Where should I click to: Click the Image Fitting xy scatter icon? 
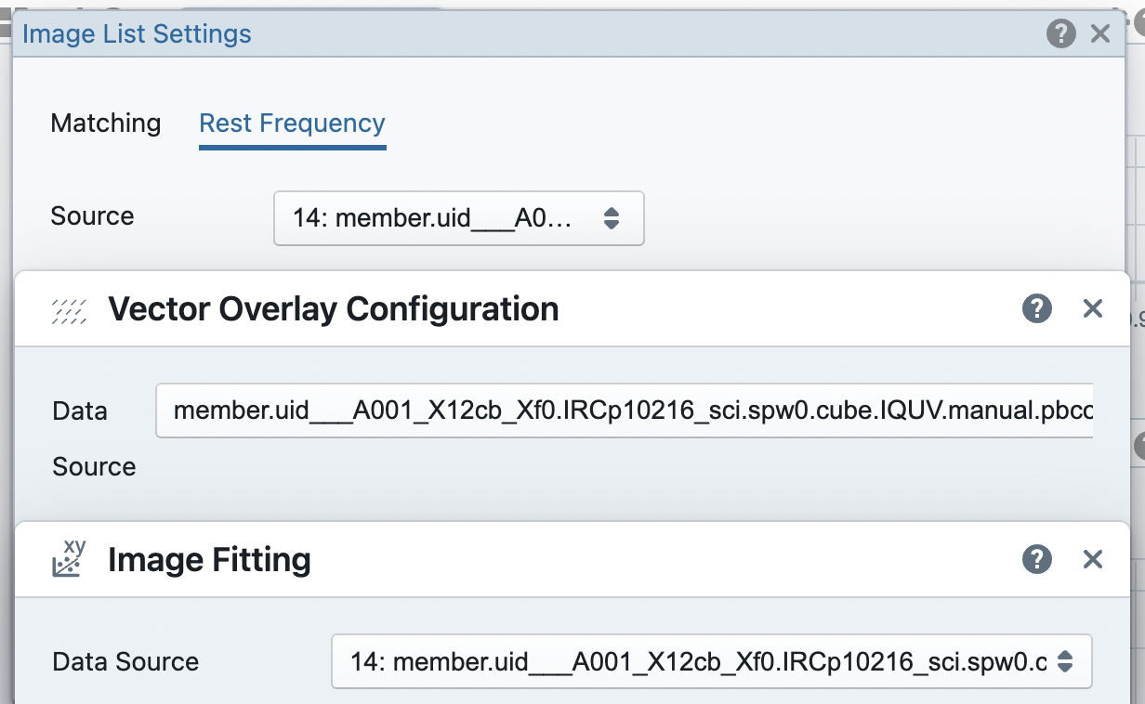(x=69, y=558)
